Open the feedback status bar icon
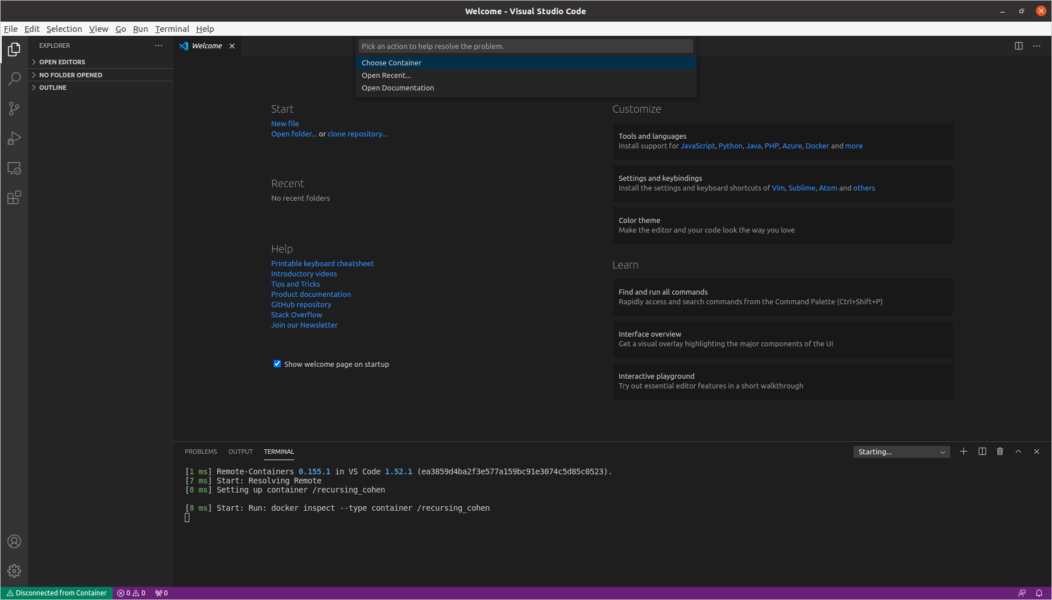1052x600 pixels. pyautogui.click(x=1022, y=593)
